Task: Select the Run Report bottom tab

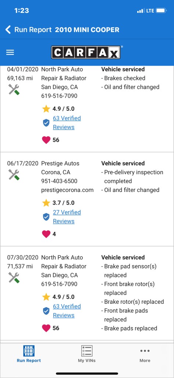Action: [x=29, y=354]
